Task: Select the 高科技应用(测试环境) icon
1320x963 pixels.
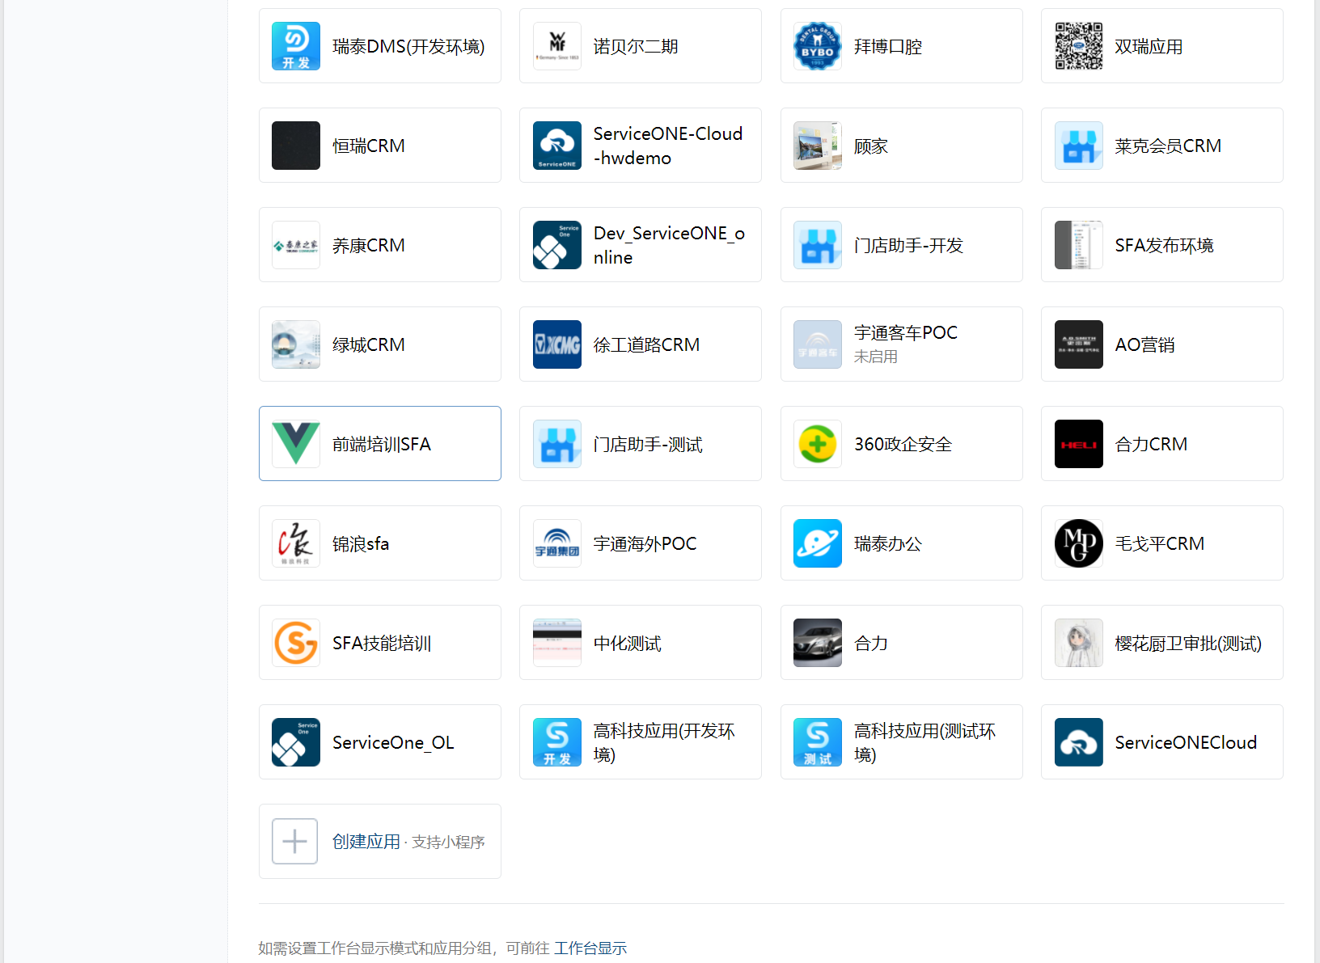Action: [818, 742]
